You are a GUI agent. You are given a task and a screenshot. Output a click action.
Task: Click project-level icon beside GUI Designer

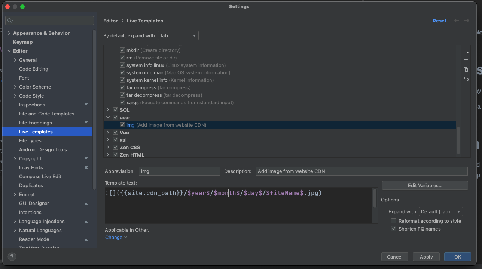[x=86, y=203]
